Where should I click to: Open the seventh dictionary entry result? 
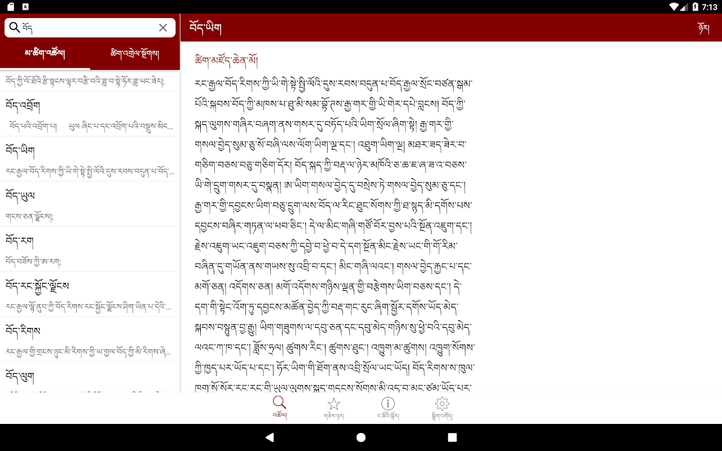click(90, 339)
